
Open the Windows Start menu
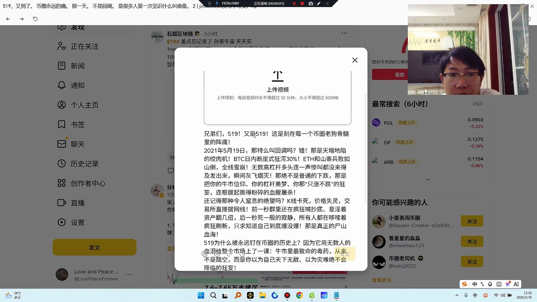201,296
